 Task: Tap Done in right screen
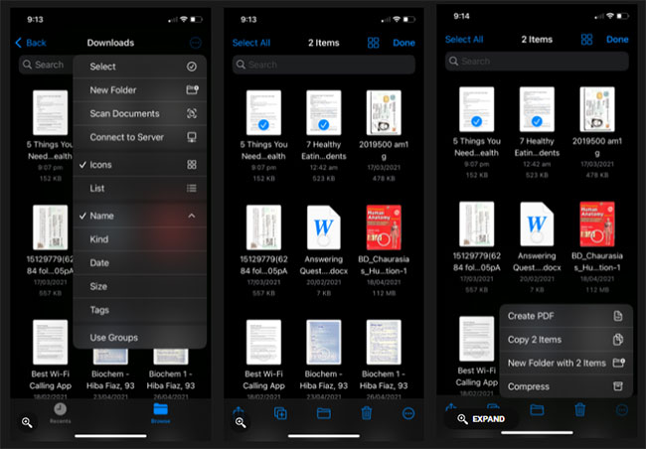point(617,39)
